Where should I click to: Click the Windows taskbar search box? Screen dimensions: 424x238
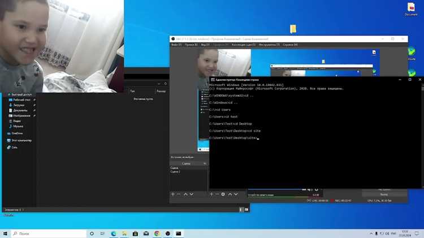pos(49,233)
